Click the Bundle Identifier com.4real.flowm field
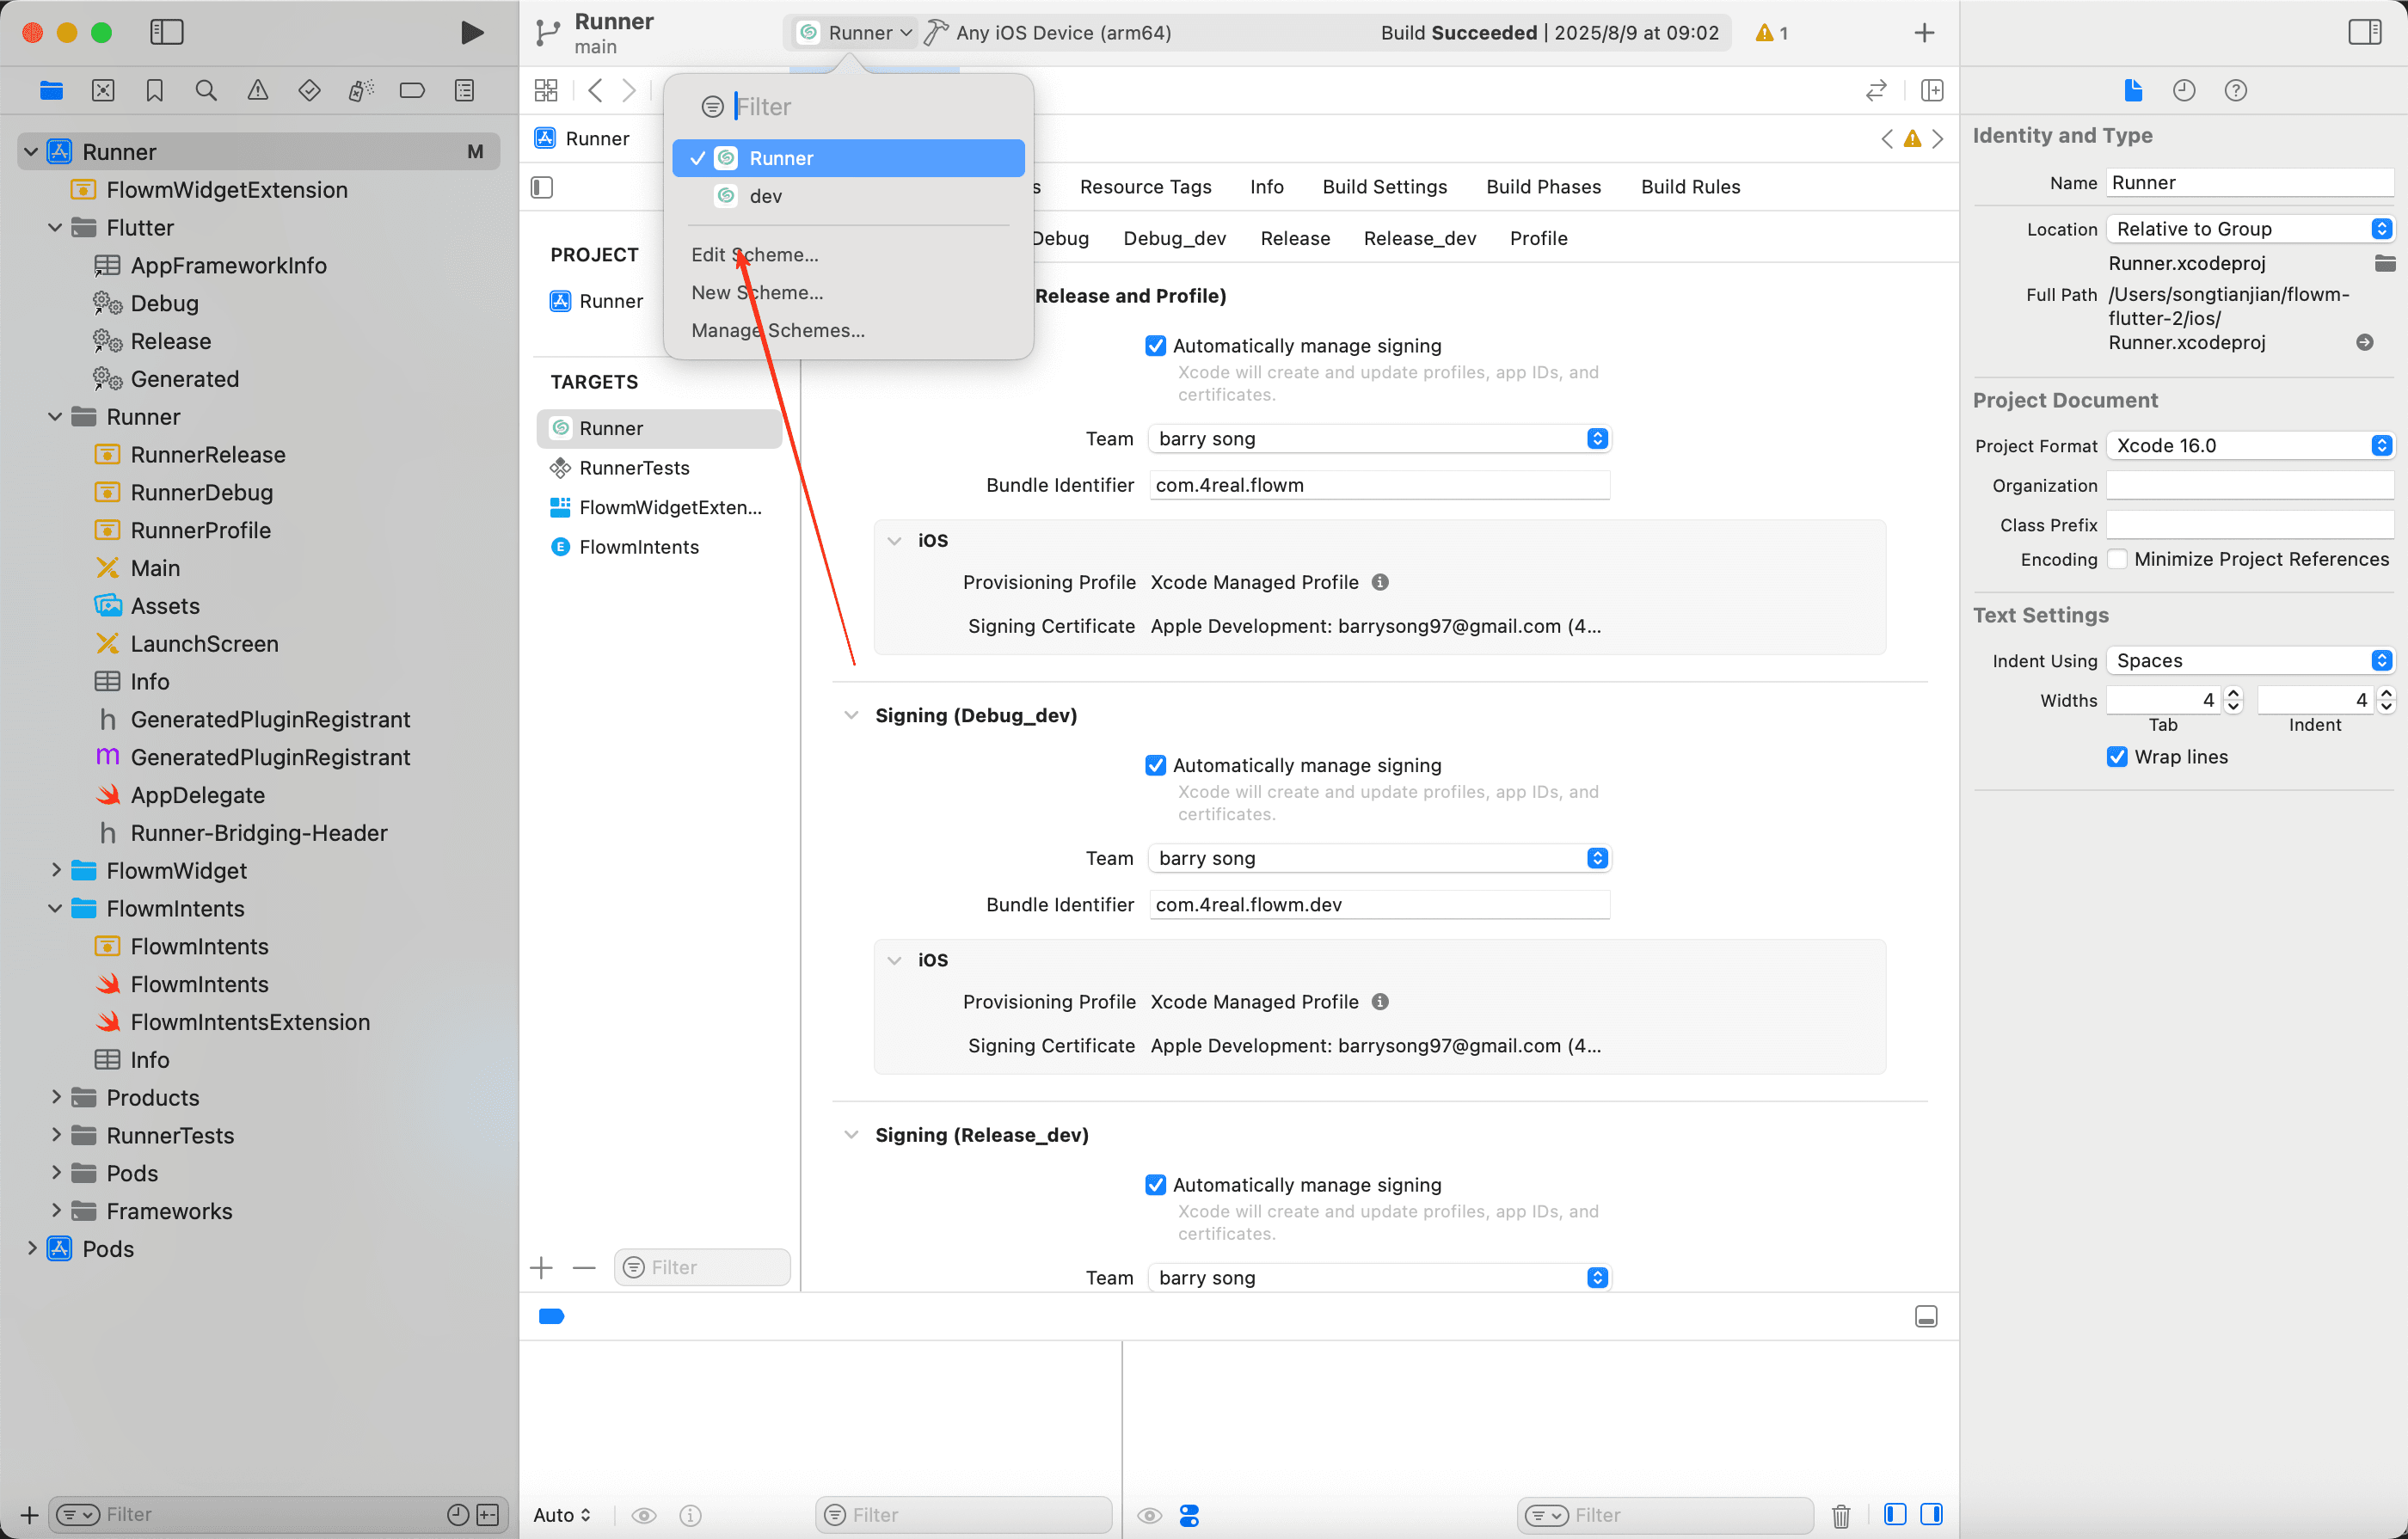Viewport: 2408px width, 1539px height. (1378, 485)
